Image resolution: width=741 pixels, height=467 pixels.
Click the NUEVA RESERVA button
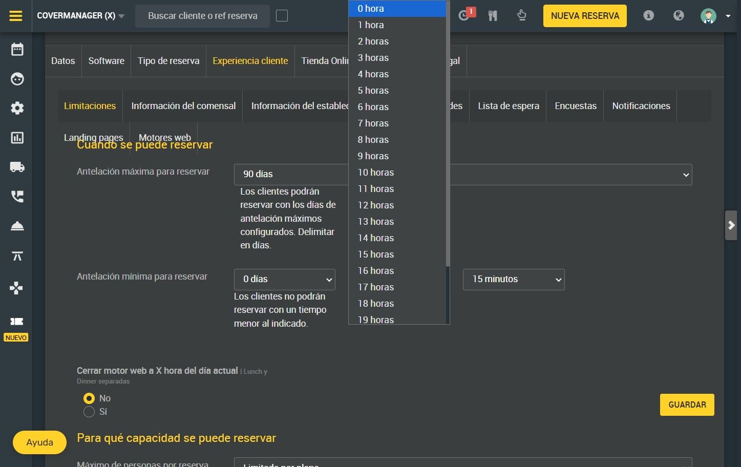click(x=585, y=16)
